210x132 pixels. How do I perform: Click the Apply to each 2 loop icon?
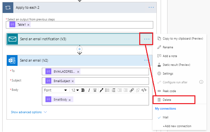point(8,8)
